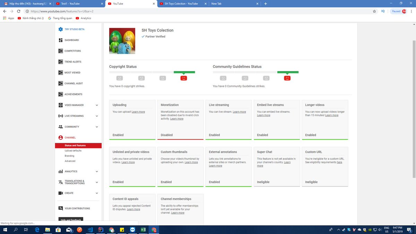Click the SH Toys Colection channel avatar
The height and width of the screenshot is (234, 416).
pos(122,41)
